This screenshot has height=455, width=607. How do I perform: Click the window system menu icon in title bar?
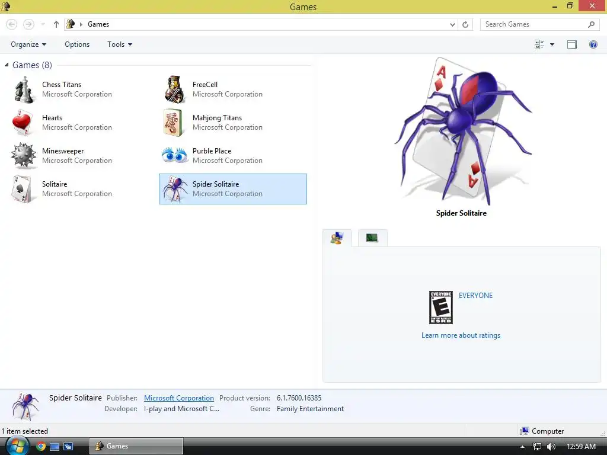pos(6,6)
